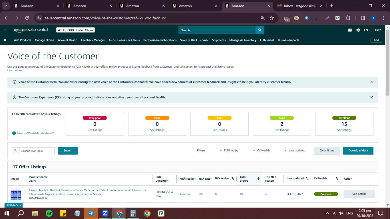Click the extension icon with the Off badge
This screenshot has width=390, height=219.
287,19
